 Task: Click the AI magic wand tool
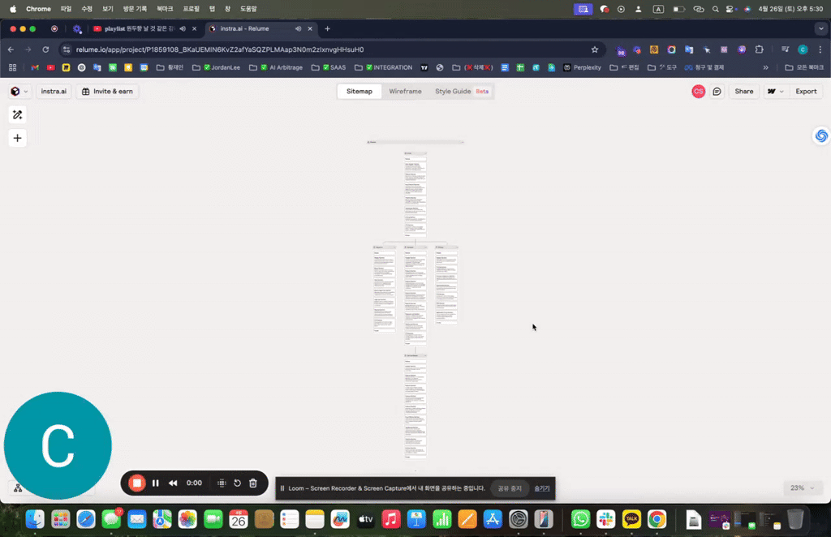(x=17, y=115)
